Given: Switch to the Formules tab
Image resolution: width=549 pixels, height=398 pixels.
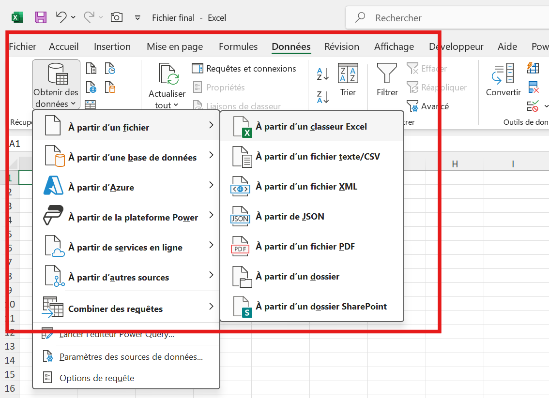Looking at the screenshot, I should pyautogui.click(x=238, y=46).
